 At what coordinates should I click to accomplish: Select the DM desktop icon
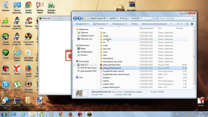(x=40, y=7)
